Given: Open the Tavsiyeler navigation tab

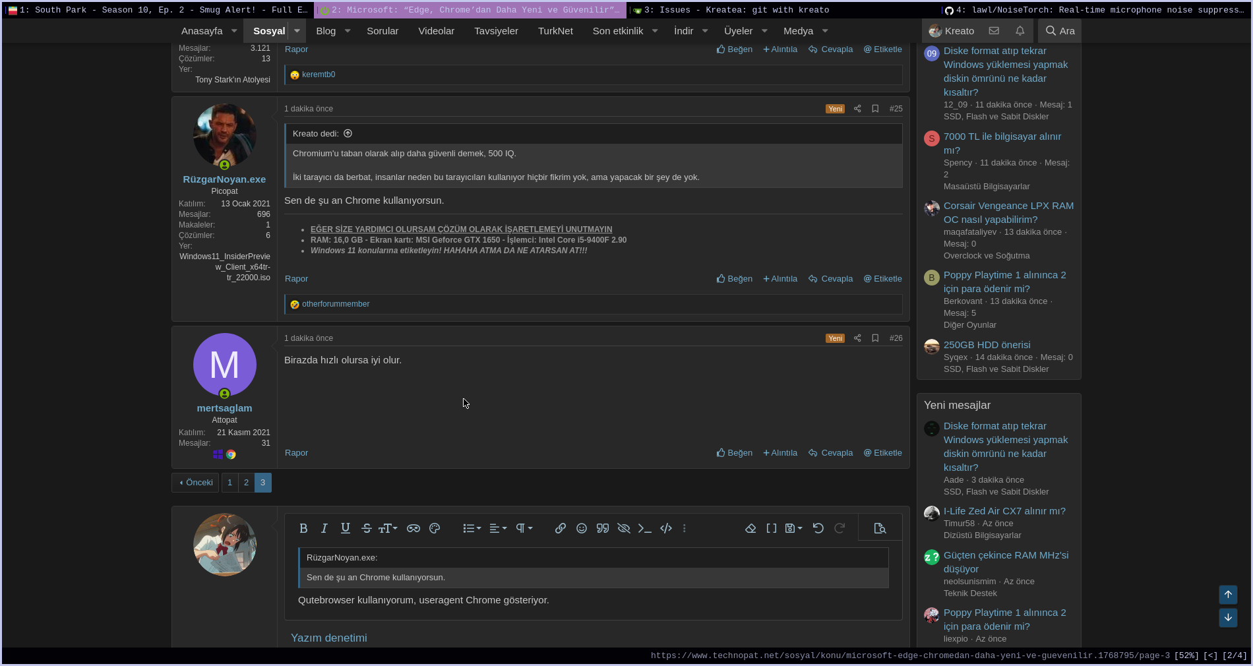Looking at the screenshot, I should point(496,31).
